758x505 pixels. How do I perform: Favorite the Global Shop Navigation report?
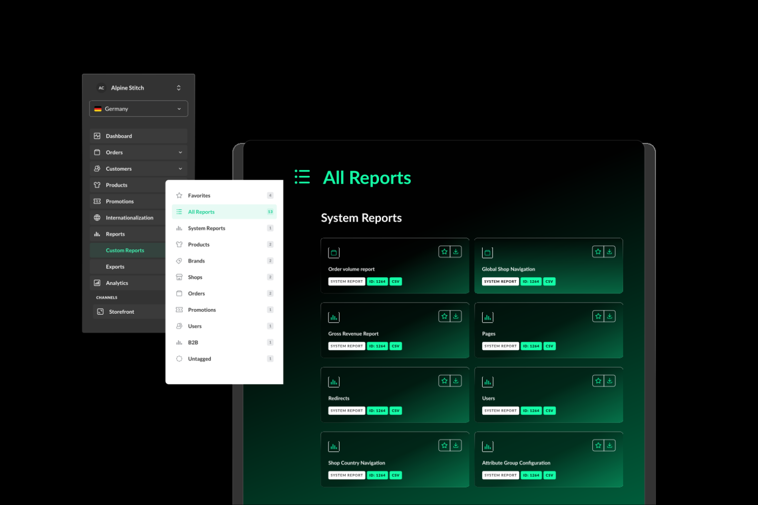pyautogui.click(x=598, y=251)
